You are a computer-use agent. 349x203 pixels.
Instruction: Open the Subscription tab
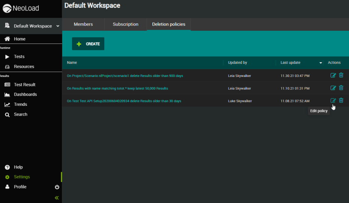tap(125, 24)
